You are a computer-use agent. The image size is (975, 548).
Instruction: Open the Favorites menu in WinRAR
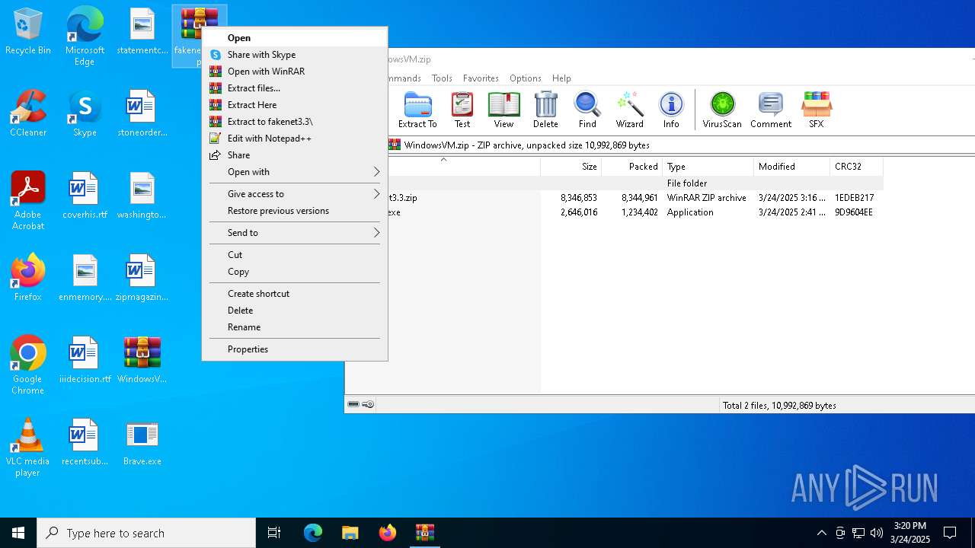[481, 78]
